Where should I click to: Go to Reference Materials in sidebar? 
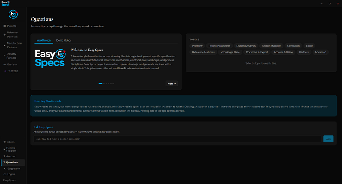(x=12, y=35)
